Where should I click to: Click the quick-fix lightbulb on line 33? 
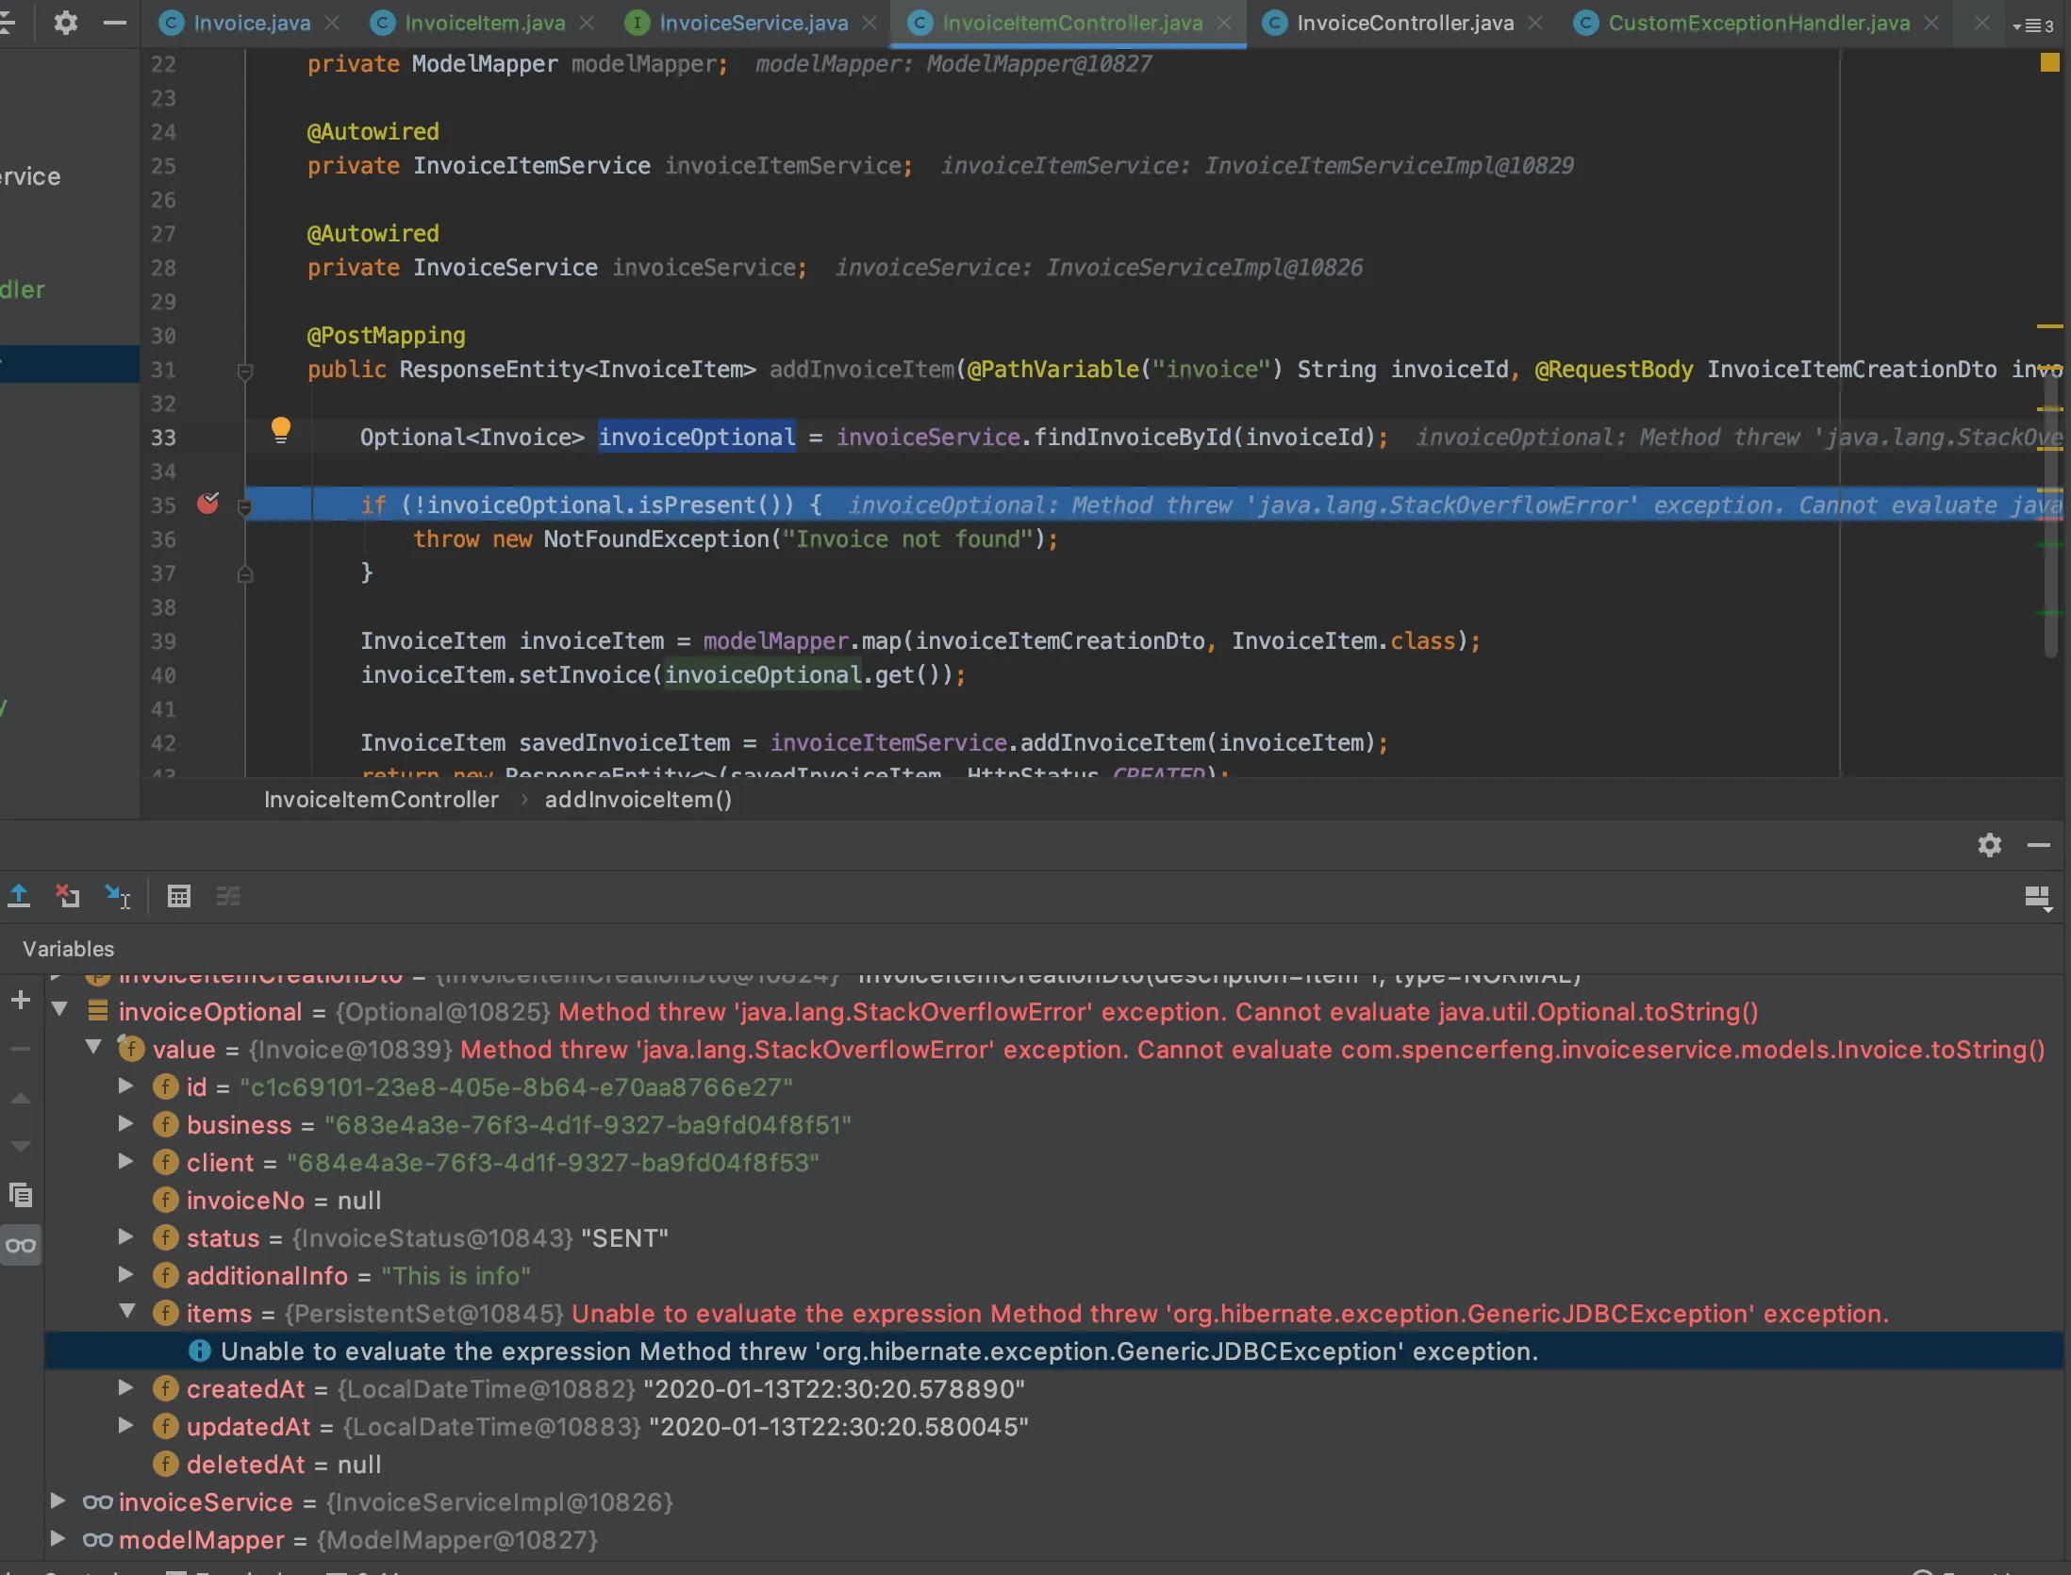pyautogui.click(x=280, y=430)
